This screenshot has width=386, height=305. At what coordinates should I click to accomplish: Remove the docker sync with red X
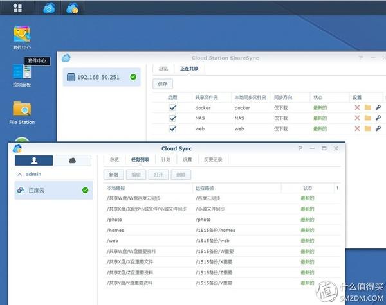coord(357,107)
